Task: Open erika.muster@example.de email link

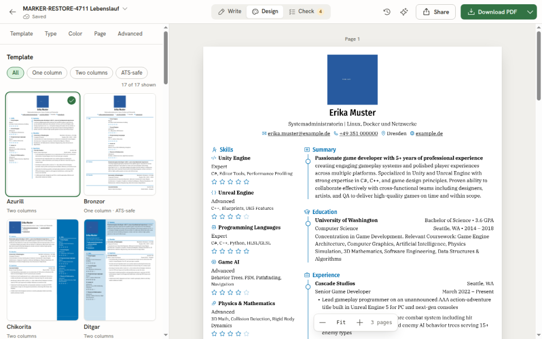Action: pos(299,133)
